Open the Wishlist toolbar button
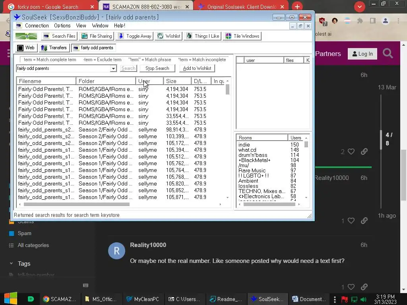Viewport: 407px width, 305px height. (x=169, y=36)
